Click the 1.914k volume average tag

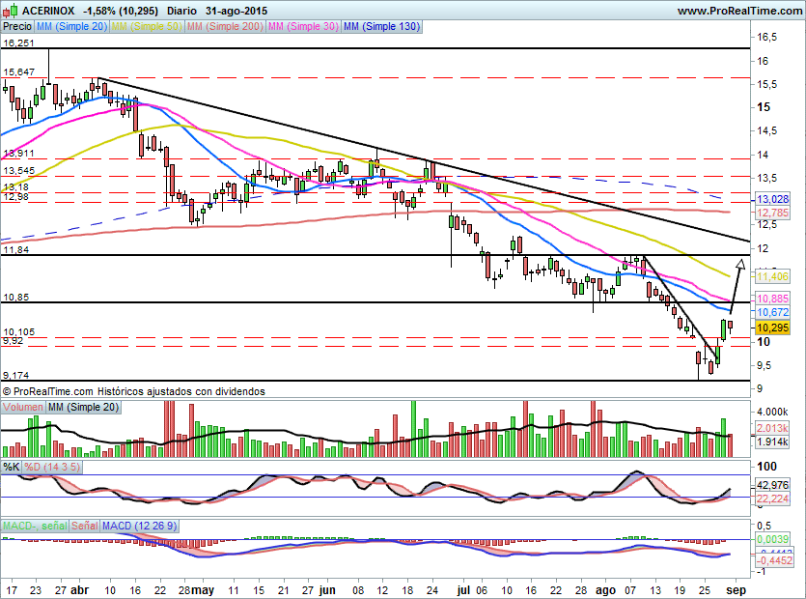point(772,442)
